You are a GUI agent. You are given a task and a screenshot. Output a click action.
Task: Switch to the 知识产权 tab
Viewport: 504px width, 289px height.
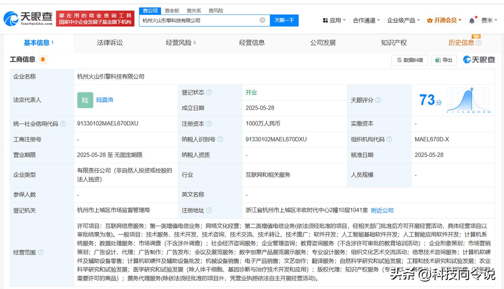(x=394, y=43)
